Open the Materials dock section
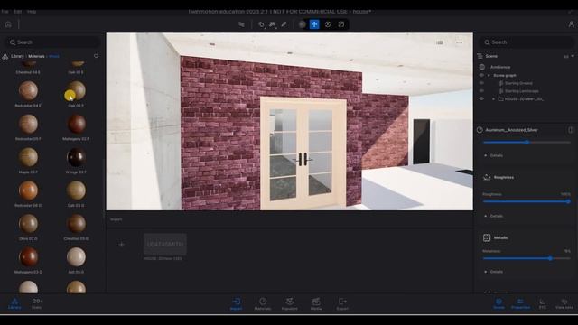The width and height of the screenshot is (578, 325). [263, 304]
